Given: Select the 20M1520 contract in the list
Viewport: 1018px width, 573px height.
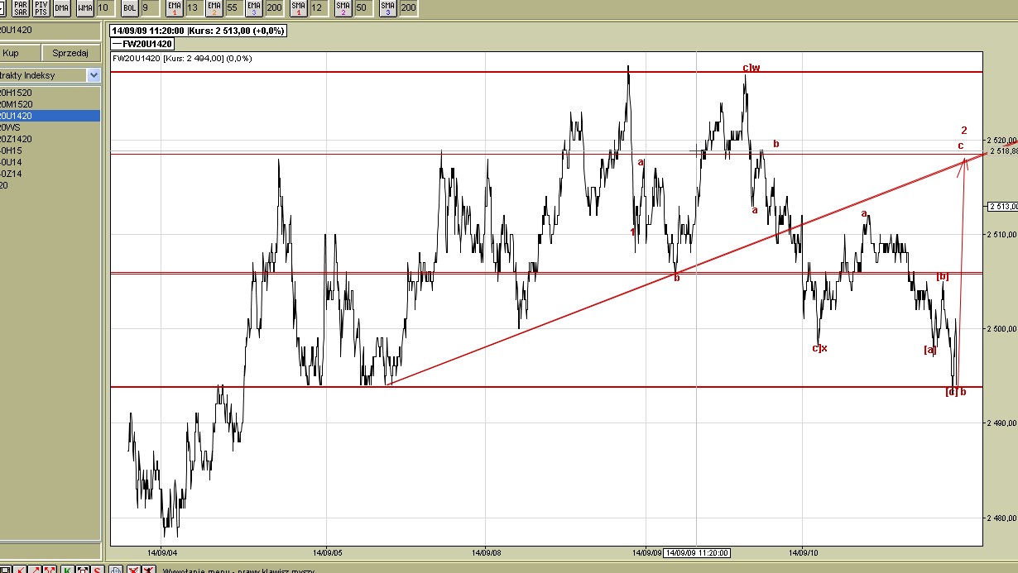Looking at the screenshot, I should coord(50,104).
